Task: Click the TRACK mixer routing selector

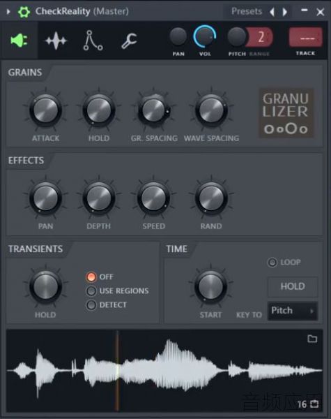Action: (x=306, y=38)
